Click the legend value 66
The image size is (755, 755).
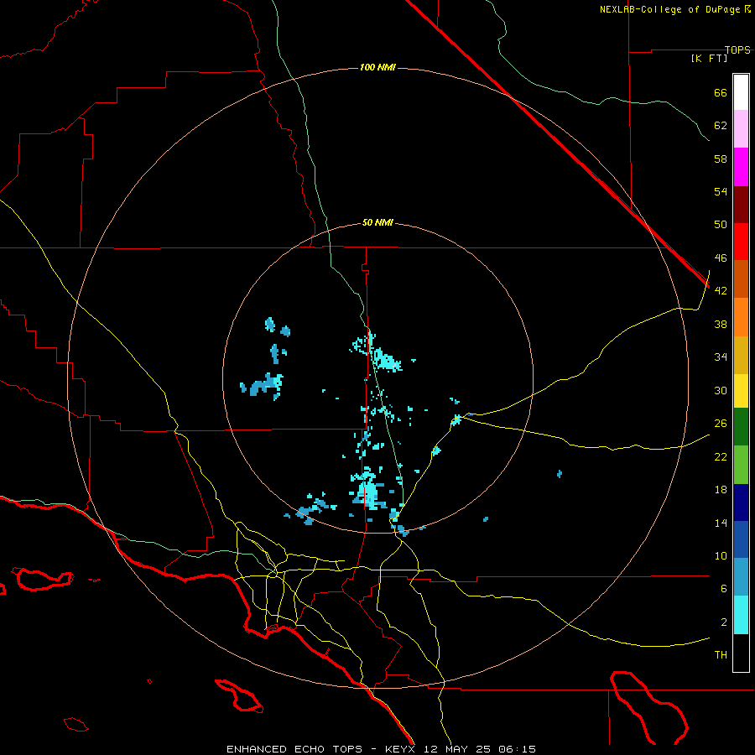pyautogui.click(x=721, y=92)
